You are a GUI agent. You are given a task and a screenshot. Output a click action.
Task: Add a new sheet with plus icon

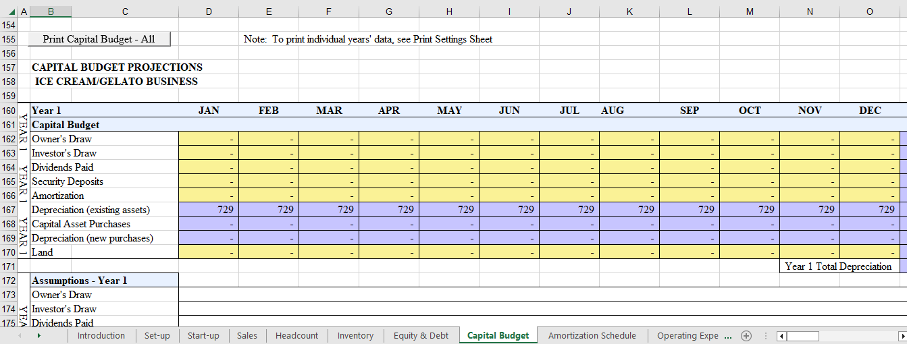tap(746, 336)
